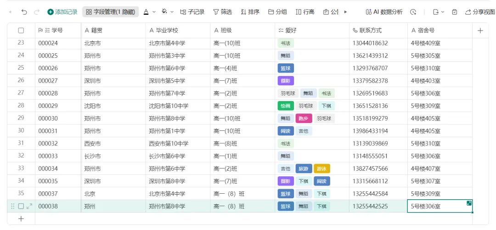Click the 绘画 tag in row 000029
The image size is (496, 230).
pos(286,106)
